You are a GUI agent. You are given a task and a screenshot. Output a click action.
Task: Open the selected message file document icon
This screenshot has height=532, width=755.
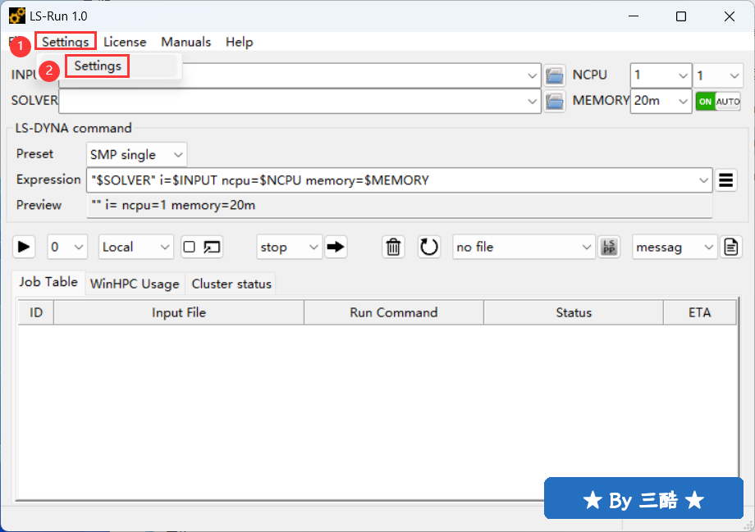pos(730,247)
